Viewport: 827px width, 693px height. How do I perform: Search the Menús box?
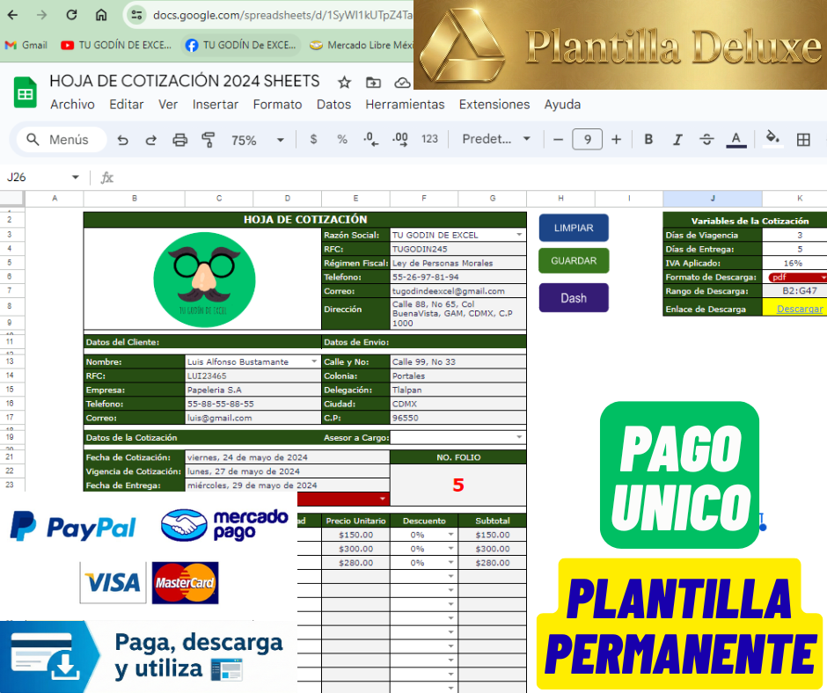click(61, 140)
